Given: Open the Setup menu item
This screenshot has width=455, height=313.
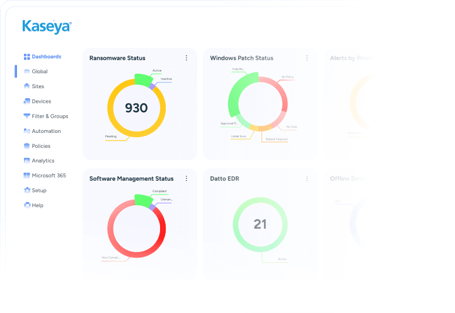Looking at the screenshot, I should click(x=39, y=190).
